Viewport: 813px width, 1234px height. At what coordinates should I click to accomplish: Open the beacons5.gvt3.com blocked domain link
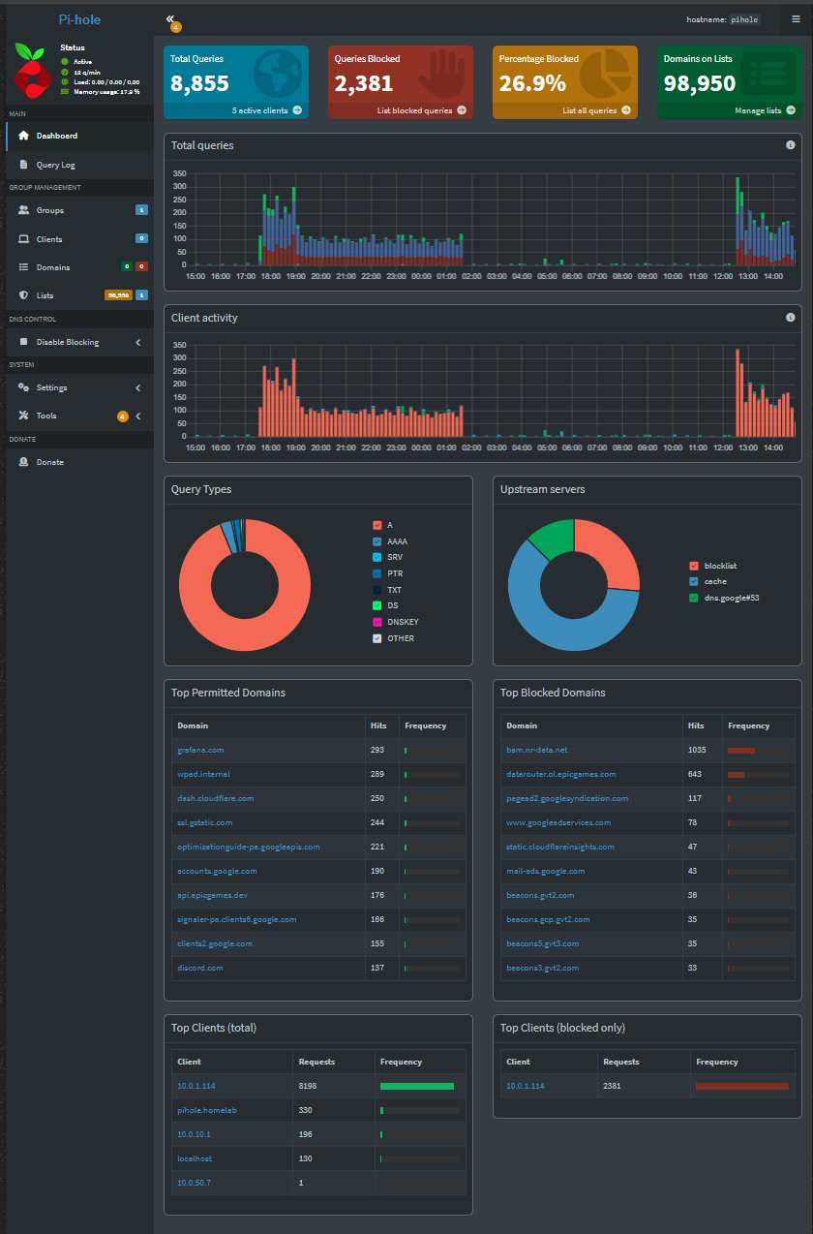click(x=543, y=943)
